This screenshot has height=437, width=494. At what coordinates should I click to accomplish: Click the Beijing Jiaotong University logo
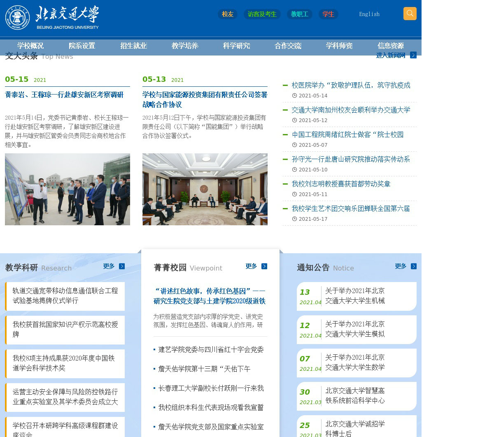coord(52,18)
